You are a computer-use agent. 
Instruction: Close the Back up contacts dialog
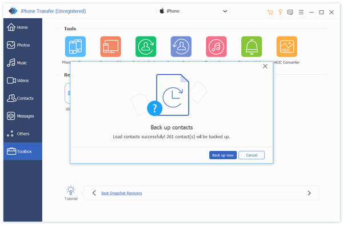point(265,66)
